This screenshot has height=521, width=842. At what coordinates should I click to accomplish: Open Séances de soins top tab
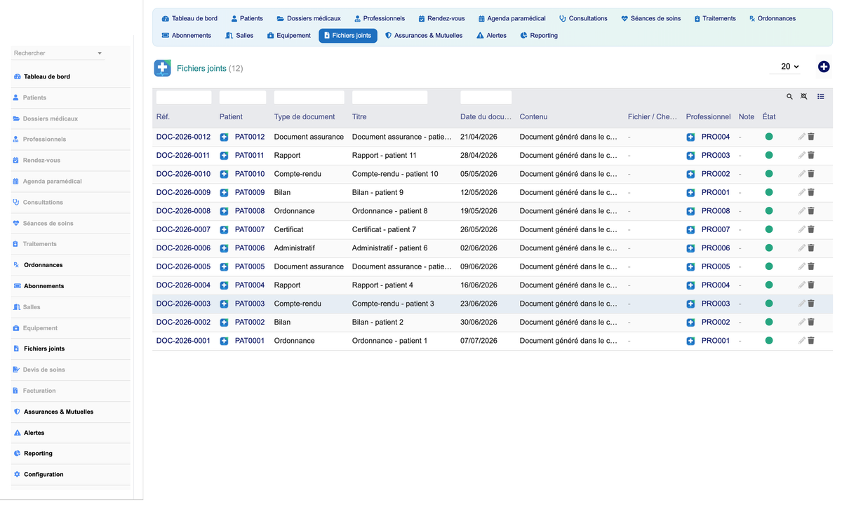pyautogui.click(x=651, y=18)
